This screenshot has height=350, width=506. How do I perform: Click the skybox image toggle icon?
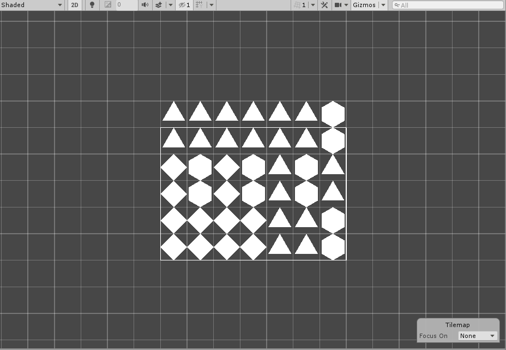[108, 5]
